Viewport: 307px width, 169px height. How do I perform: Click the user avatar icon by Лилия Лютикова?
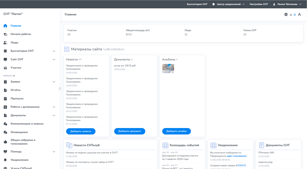click(x=274, y=4)
